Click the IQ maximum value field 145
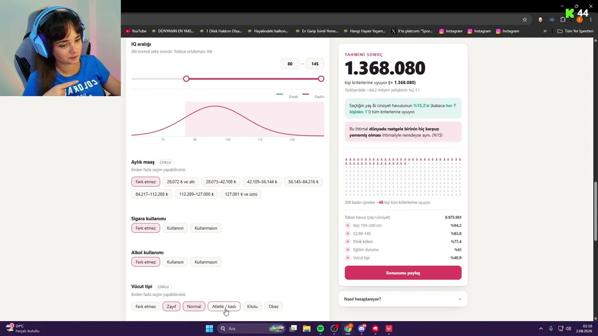 315,64
